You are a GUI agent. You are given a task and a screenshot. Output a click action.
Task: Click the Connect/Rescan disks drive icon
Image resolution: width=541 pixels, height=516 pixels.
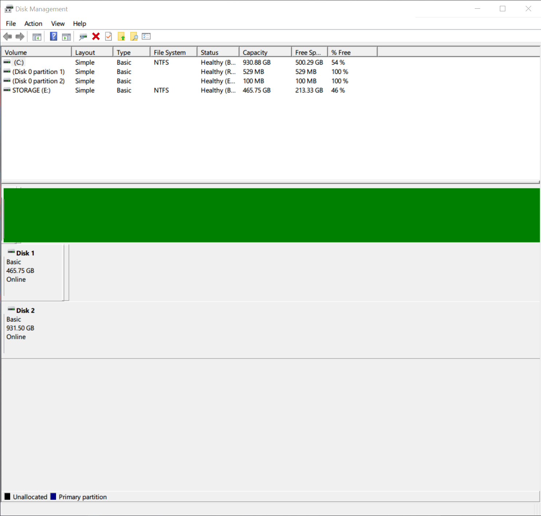click(83, 36)
